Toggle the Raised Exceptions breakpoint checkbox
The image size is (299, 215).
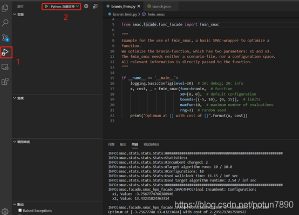coord(20,211)
